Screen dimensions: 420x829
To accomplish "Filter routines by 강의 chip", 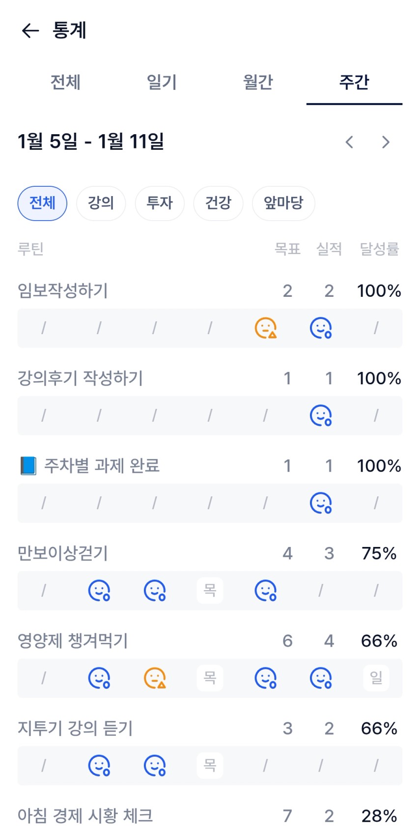I will [x=101, y=203].
